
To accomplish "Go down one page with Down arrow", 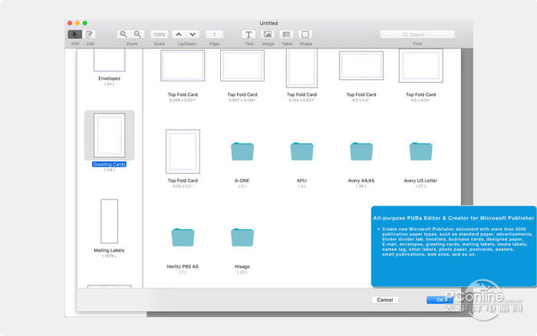I will click(x=193, y=35).
